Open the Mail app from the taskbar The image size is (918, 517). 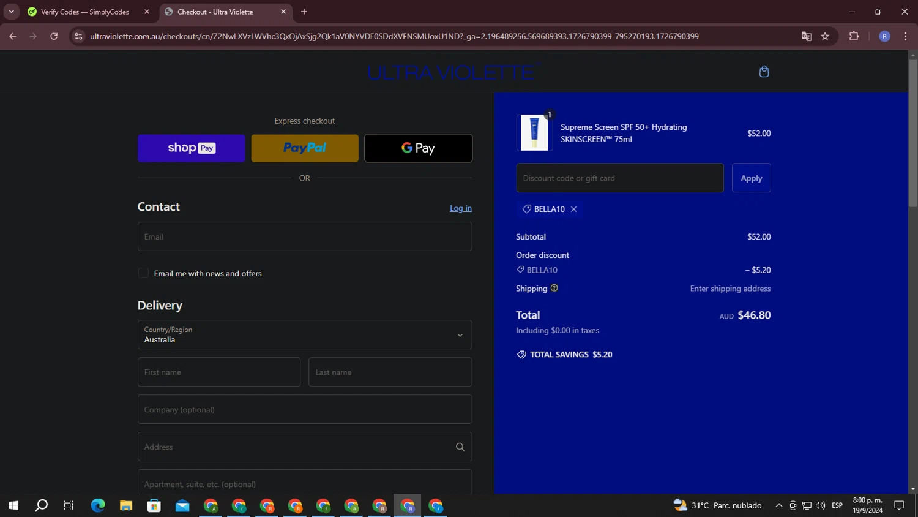pyautogui.click(x=182, y=505)
